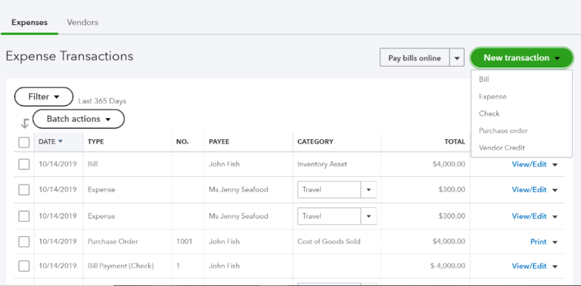581x286 pixels.
Task: Open the Filter dropdown
Action: click(x=44, y=97)
